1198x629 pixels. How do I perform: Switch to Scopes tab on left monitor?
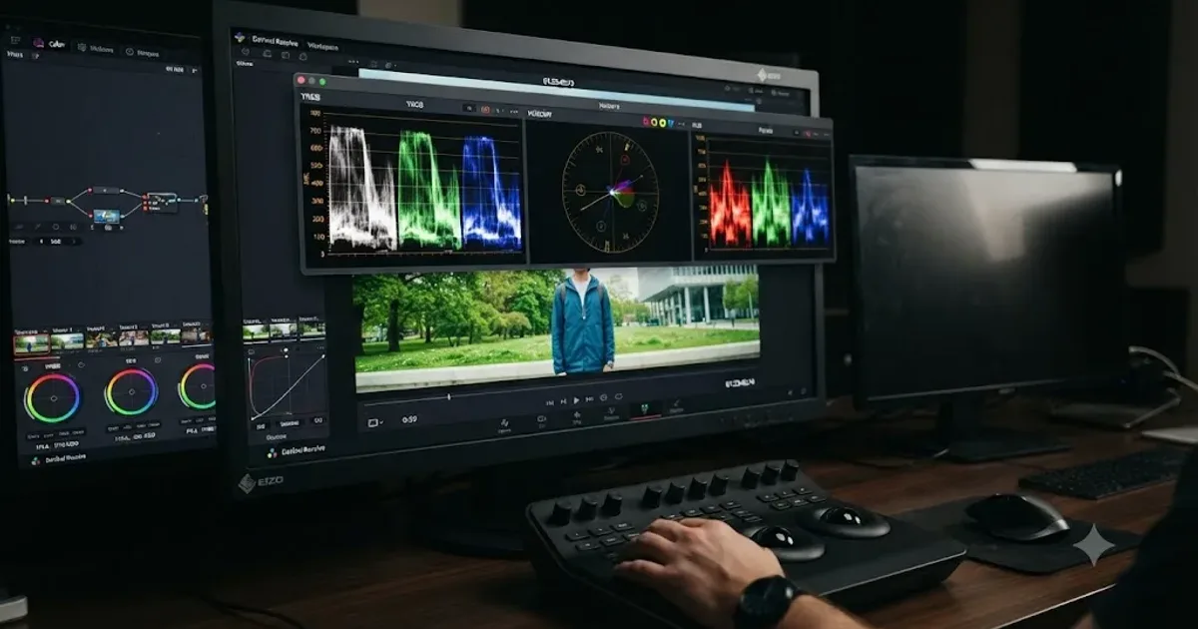(142, 52)
